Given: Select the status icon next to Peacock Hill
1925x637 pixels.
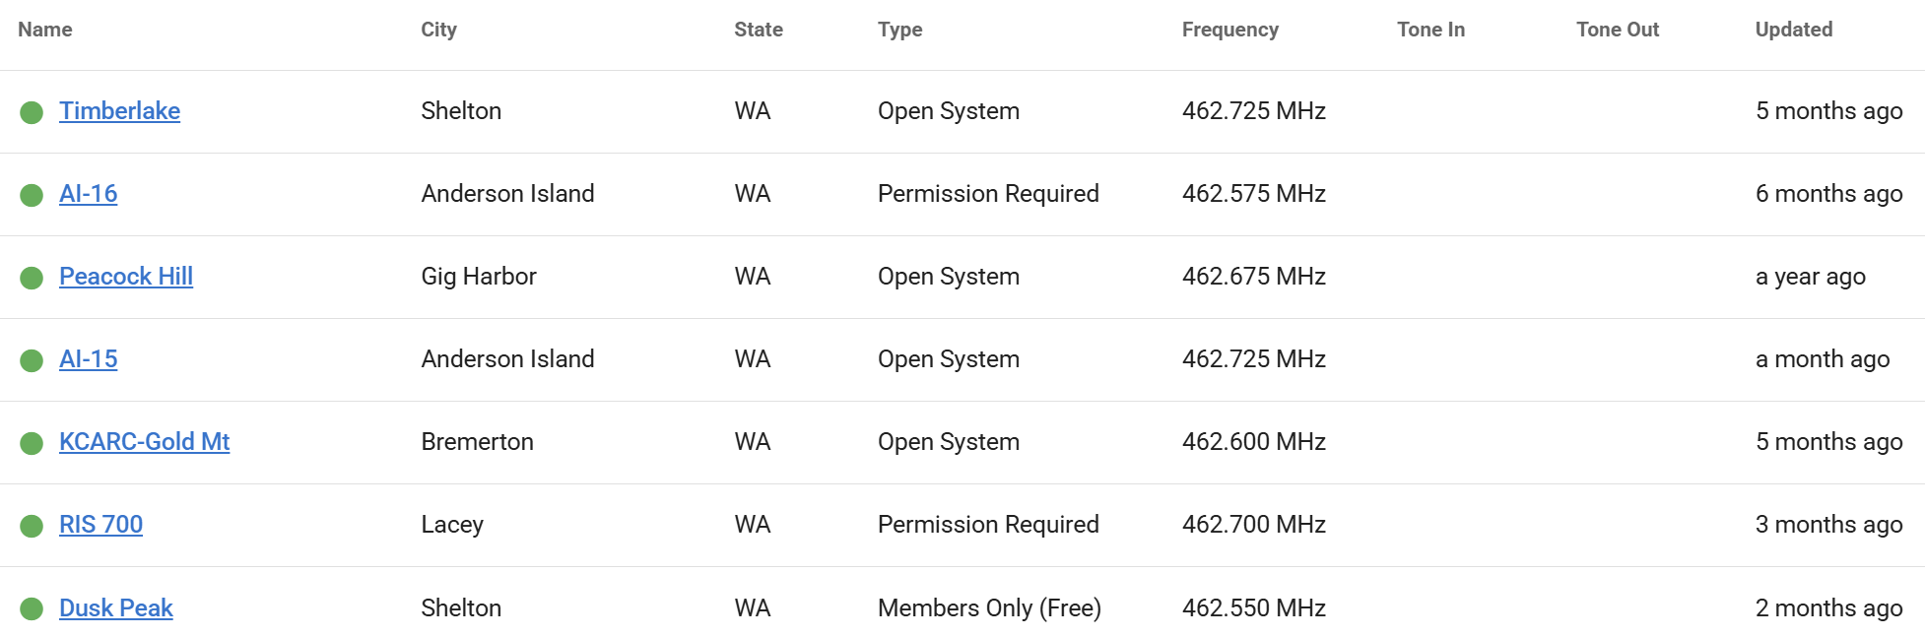Looking at the screenshot, I should click(x=33, y=277).
